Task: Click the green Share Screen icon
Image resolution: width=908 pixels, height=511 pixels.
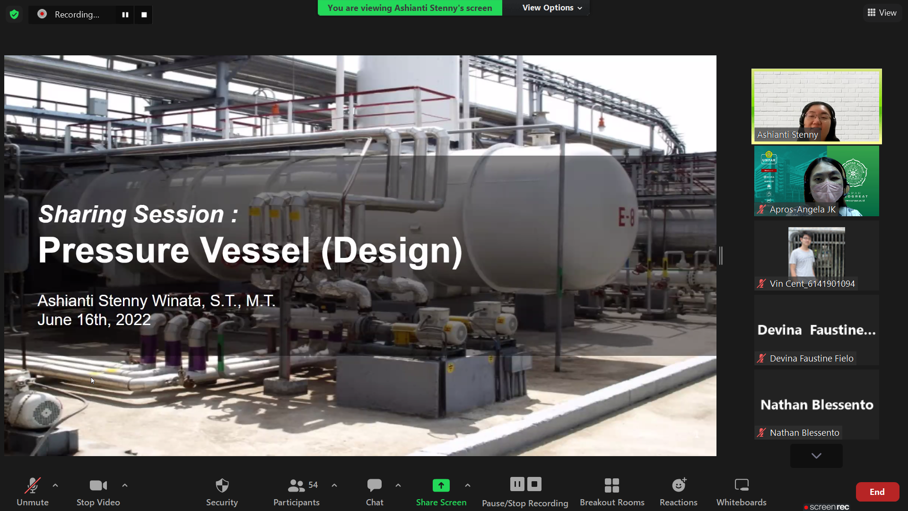Action: click(441, 485)
